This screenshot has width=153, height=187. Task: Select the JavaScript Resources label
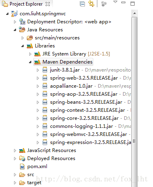coord(52,150)
